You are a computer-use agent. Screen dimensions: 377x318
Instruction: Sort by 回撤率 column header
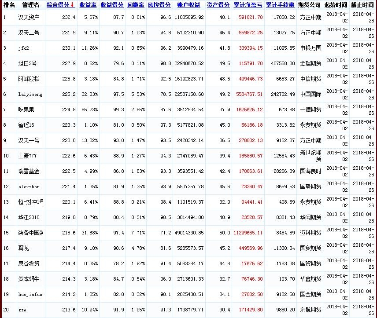pyautogui.click(x=136, y=5)
